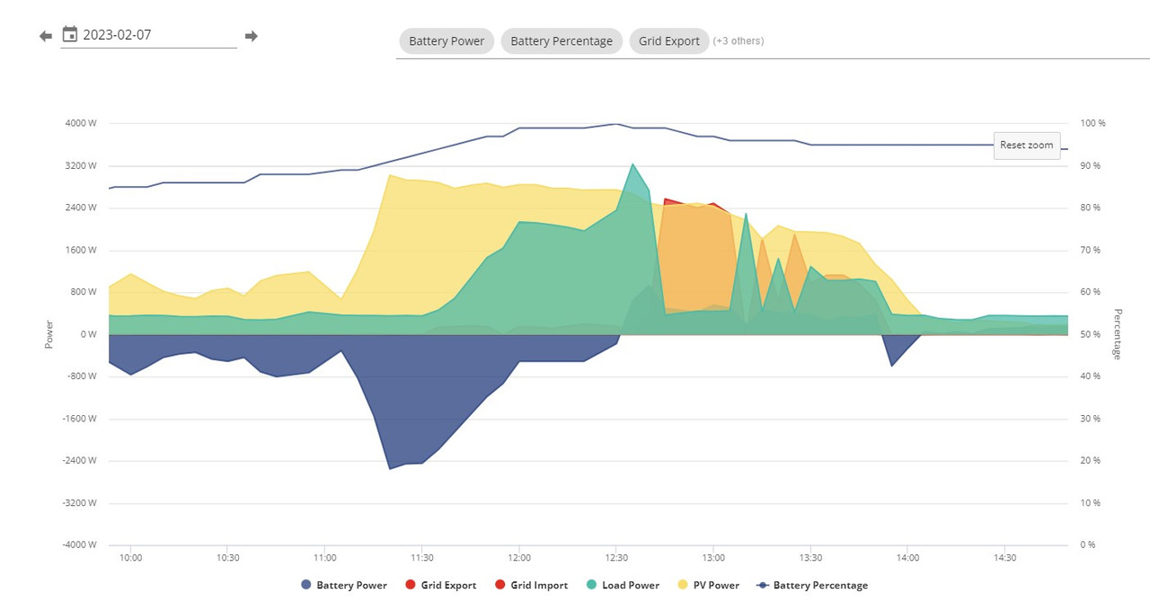Viewport: 1150px width, 611px height.
Task: Click the 4000 W y-axis label
Action: (x=82, y=123)
